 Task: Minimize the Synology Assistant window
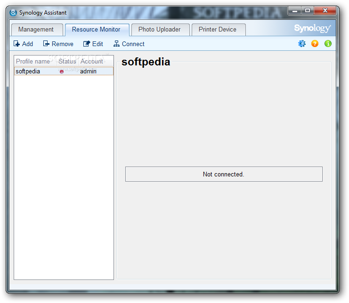click(x=295, y=10)
